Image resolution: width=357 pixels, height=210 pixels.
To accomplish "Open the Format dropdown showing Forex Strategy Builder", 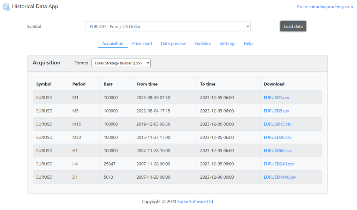I will [121, 63].
